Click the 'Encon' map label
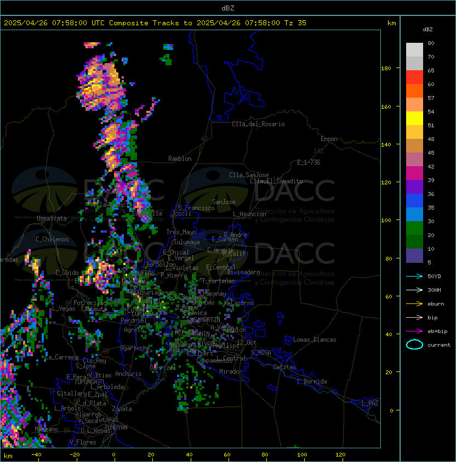This screenshot has width=456, height=462. [x=329, y=139]
